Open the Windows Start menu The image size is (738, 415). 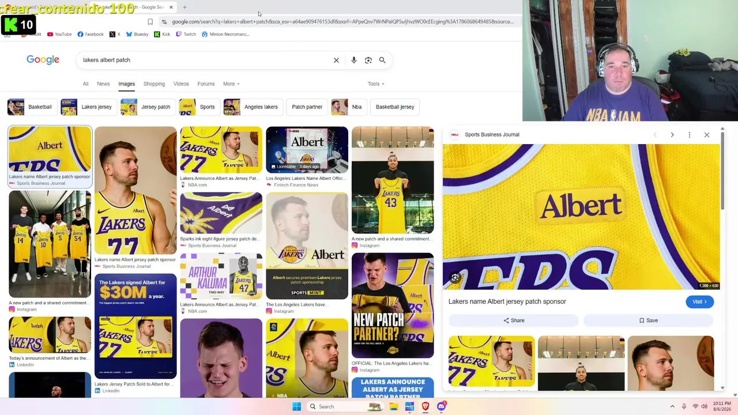(x=296, y=406)
